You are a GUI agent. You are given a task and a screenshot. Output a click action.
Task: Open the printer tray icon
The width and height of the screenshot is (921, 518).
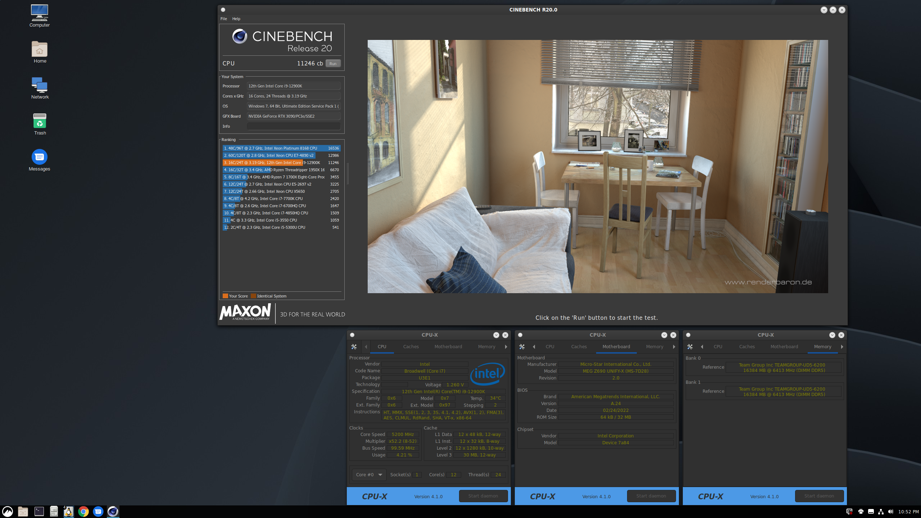pos(861,512)
